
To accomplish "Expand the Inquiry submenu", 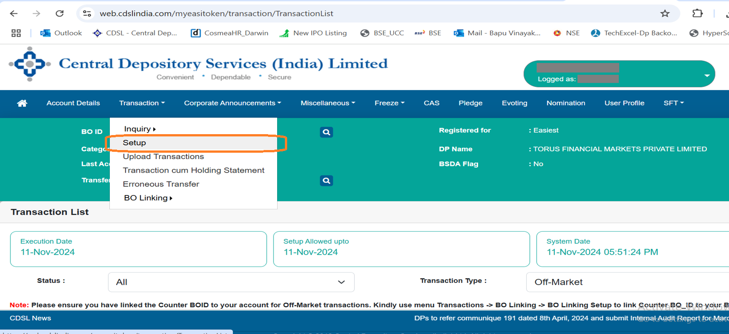I will (139, 129).
